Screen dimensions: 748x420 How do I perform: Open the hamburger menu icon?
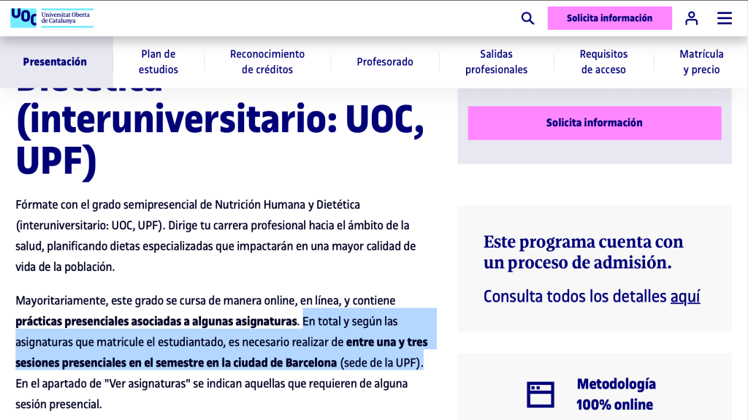724,18
